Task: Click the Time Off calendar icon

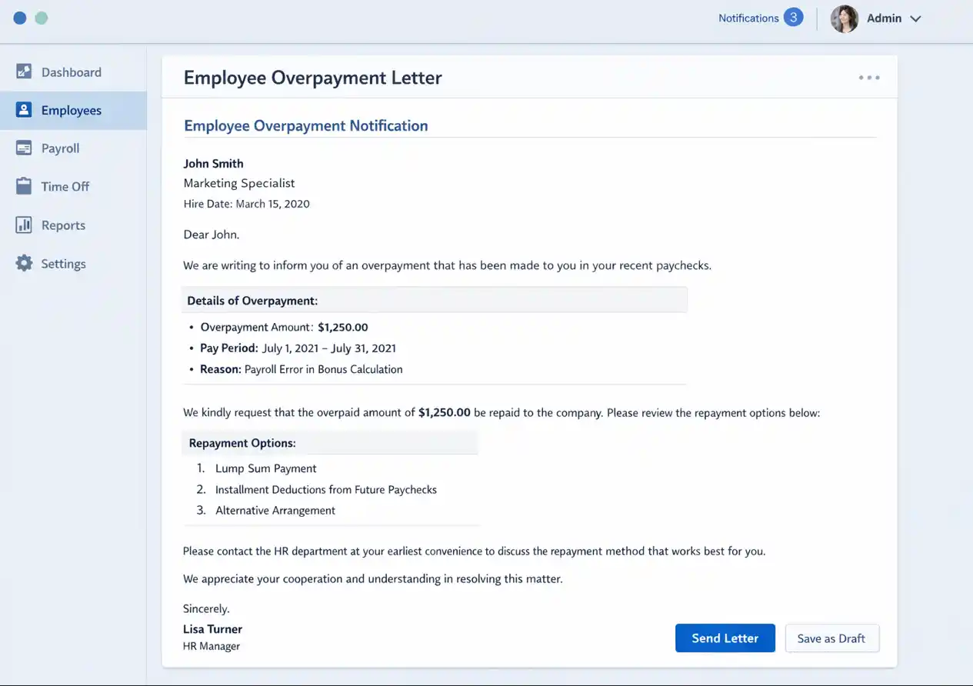Action: pyautogui.click(x=24, y=186)
